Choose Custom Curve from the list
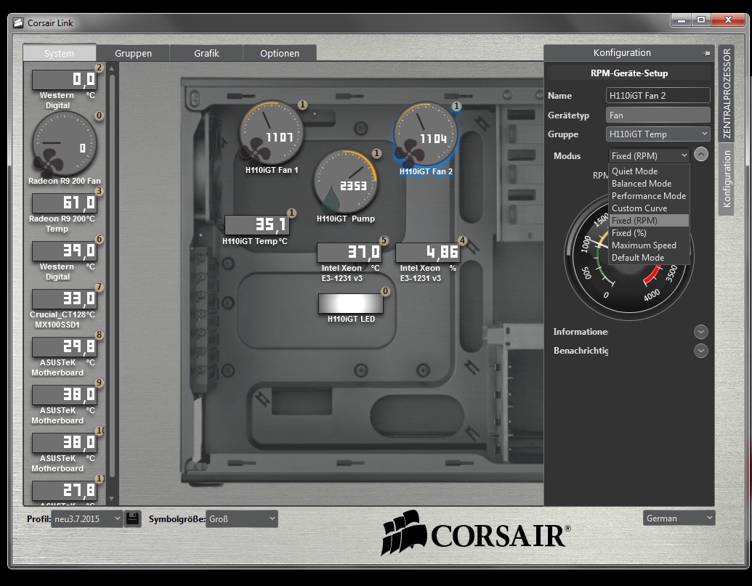This screenshot has height=586, width=752. [649, 208]
